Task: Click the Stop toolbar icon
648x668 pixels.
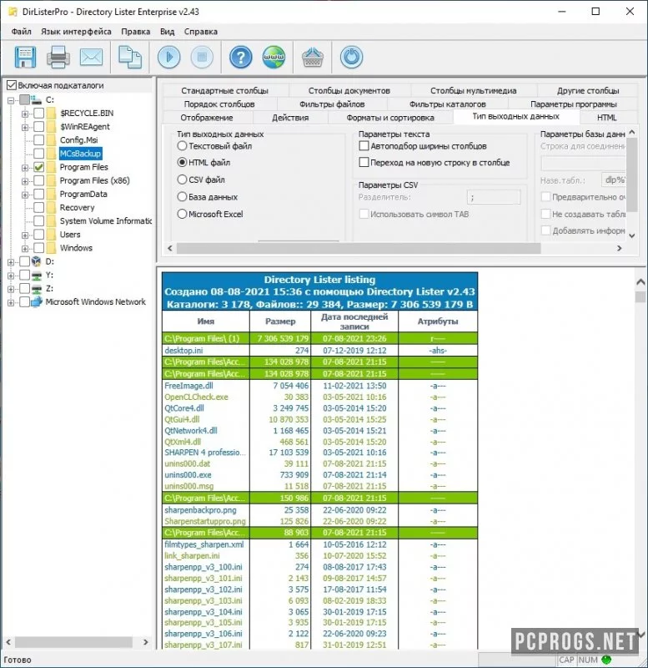Action: click(202, 57)
